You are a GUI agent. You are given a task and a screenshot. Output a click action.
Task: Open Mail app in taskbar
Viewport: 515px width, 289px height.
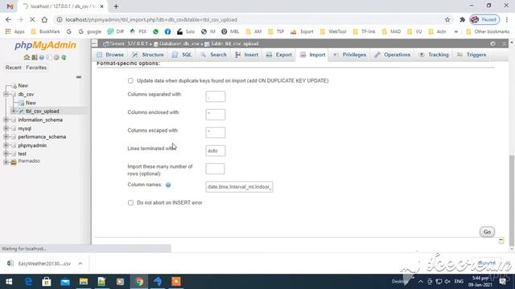tap(65, 282)
